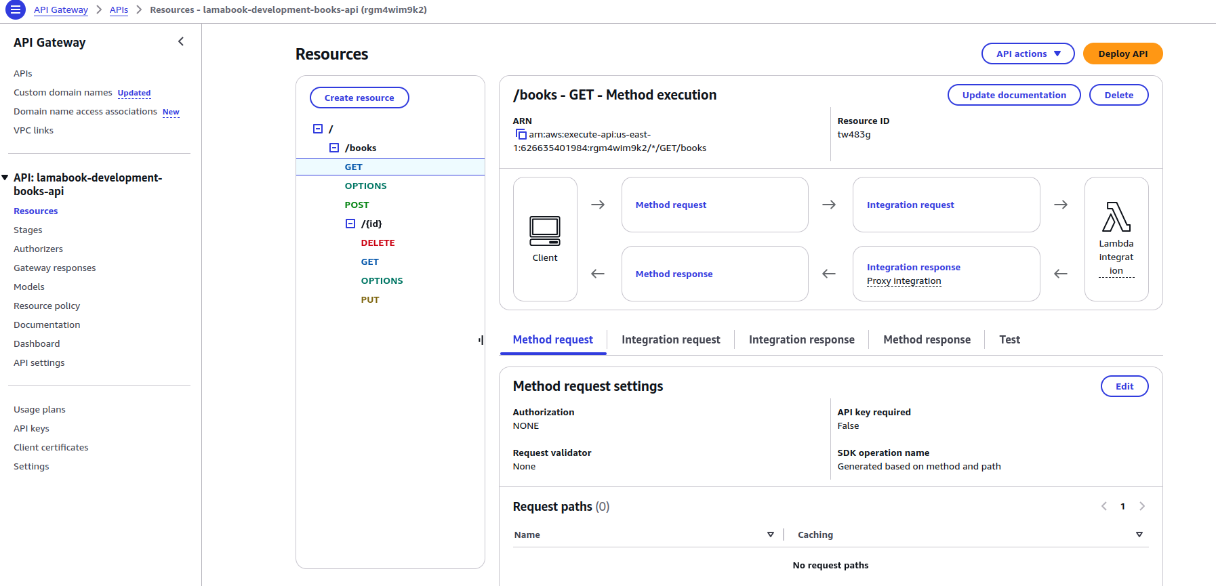Screen dimensions: 1216x586
Task: Select PUT method under /{id}
Action: pos(369,299)
